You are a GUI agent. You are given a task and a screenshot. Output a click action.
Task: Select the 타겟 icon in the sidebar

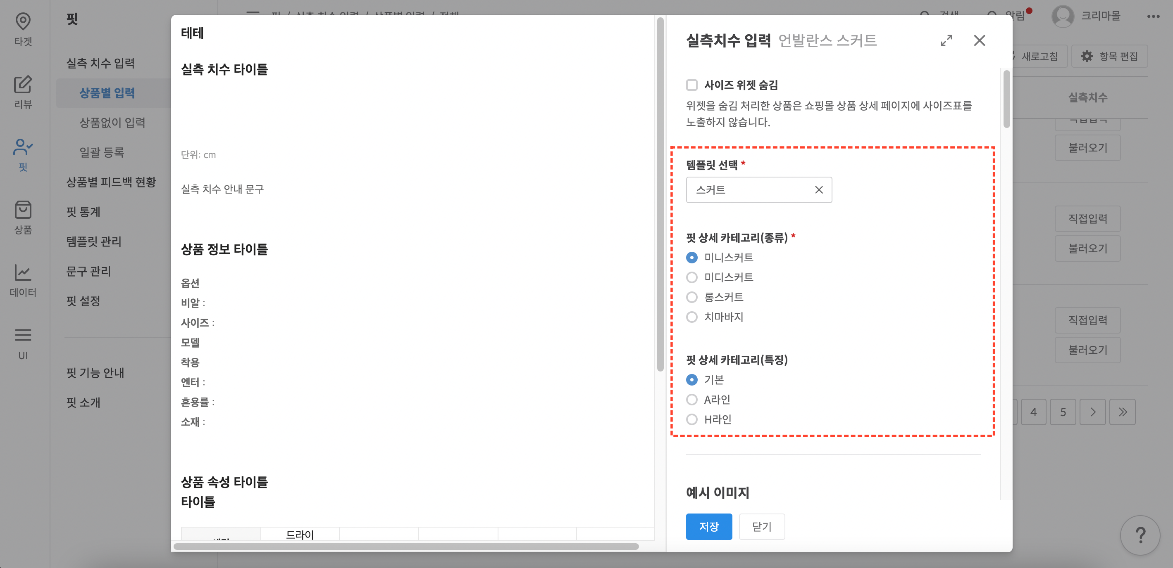point(23,21)
